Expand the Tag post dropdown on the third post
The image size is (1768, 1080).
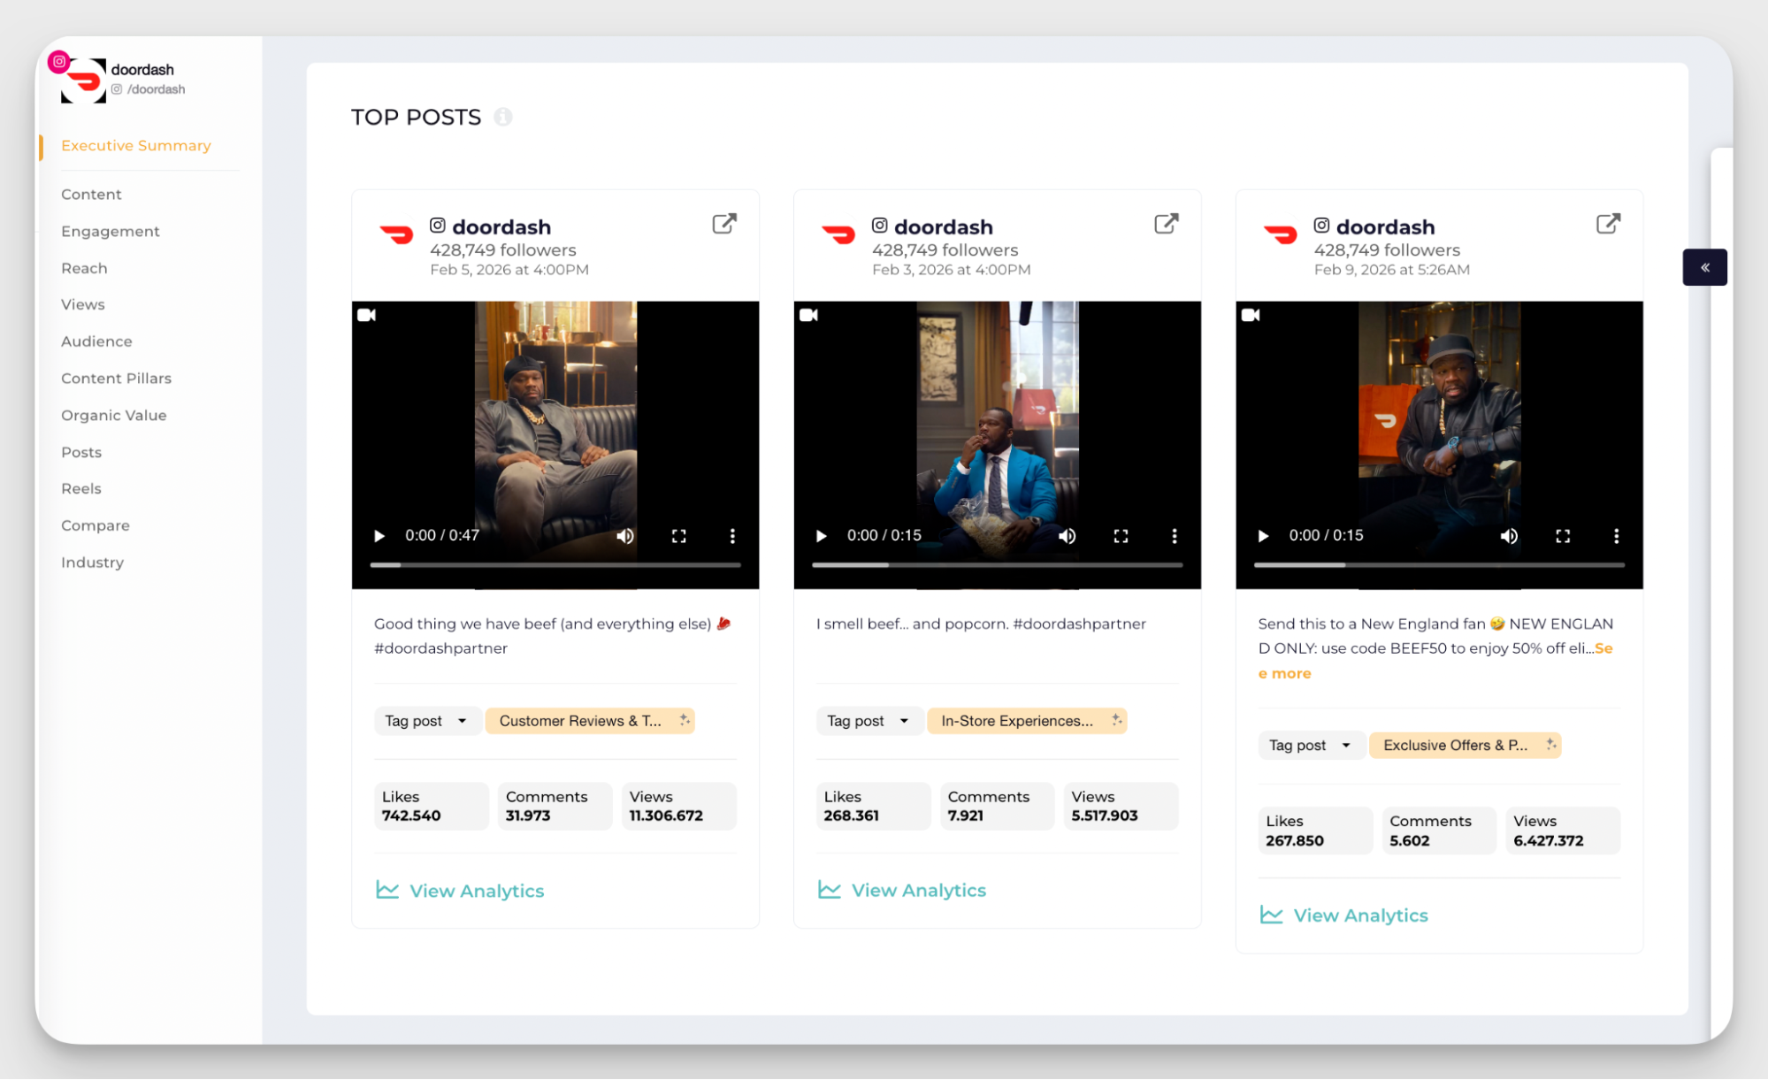(x=1311, y=745)
